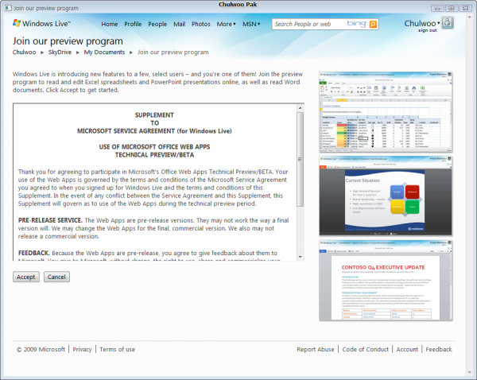Screen dimensions: 477x380
Task: Open the Contoso Q4 Executive Update thumbnail
Action: coord(386,280)
